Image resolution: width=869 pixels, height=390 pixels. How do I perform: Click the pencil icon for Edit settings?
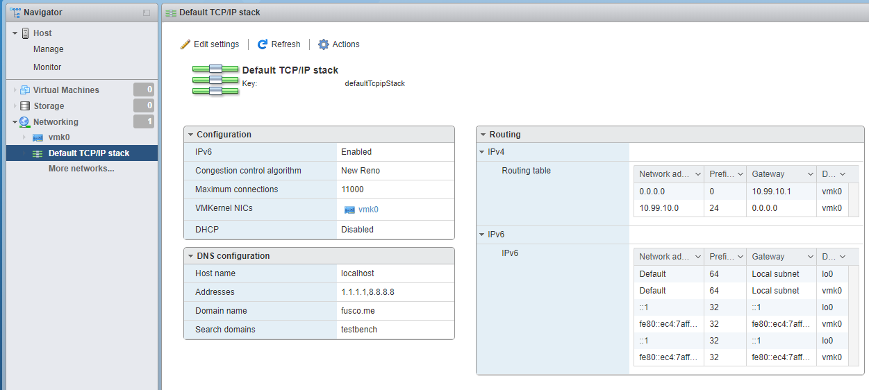pyautogui.click(x=185, y=44)
